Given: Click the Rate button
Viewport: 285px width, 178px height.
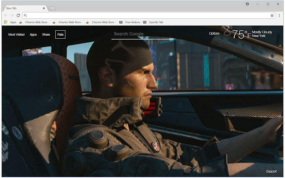Looking at the screenshot, I should tap(61, 35).
